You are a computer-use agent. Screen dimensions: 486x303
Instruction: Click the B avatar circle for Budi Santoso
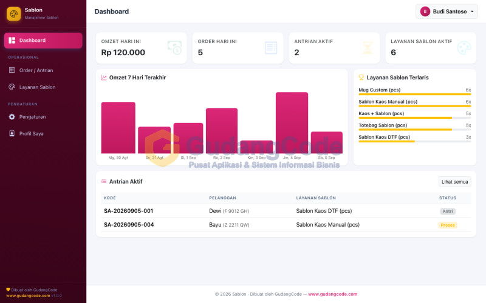(x=425, y=12)
